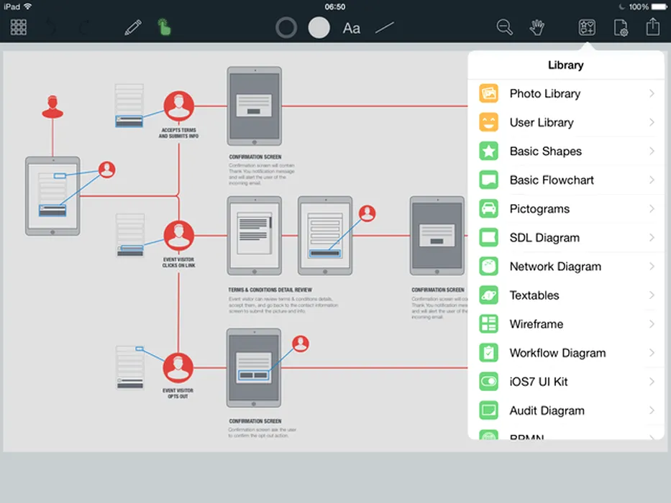Open Basic Shapes library
The image size is (671, 503).
(566, 152)
